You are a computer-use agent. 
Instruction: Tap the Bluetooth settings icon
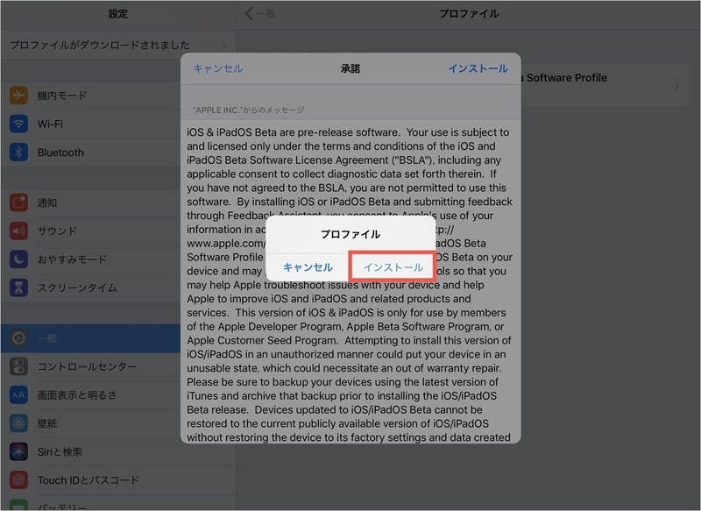[x=18, y=153]
